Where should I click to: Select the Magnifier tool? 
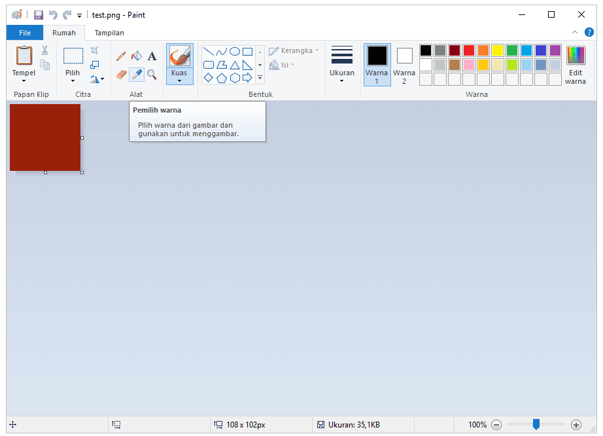(152, 74)
